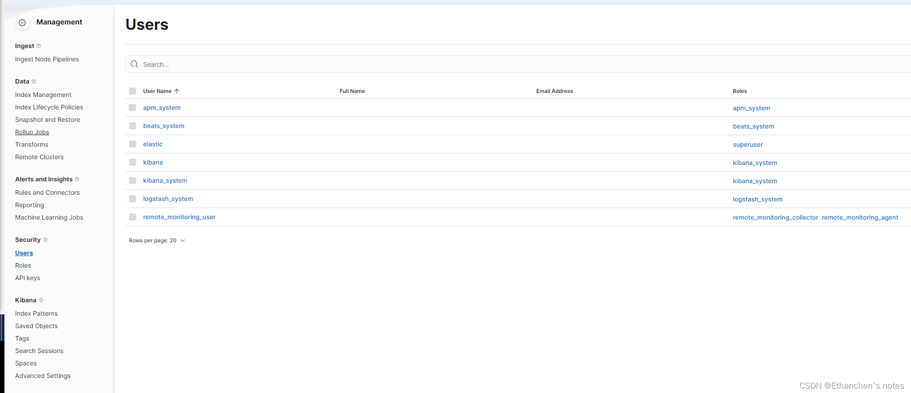Click the remote_monitoring_agent role link
911x393 pixels.
click(860, 217)
